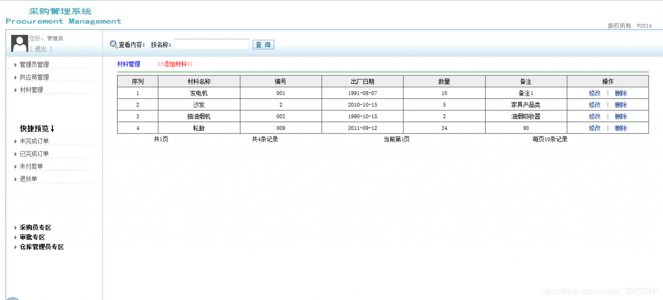Expand arrow beside 未付款单
Image resolution: width=663 pixels, height=300 pixels.
click(15, 166)
